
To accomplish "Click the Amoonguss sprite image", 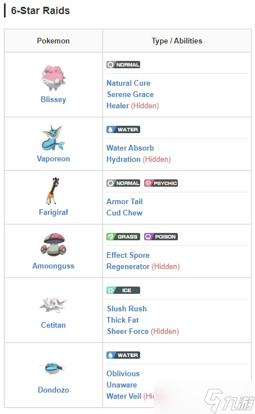I will pyautogui.click(x=53, y=245).
